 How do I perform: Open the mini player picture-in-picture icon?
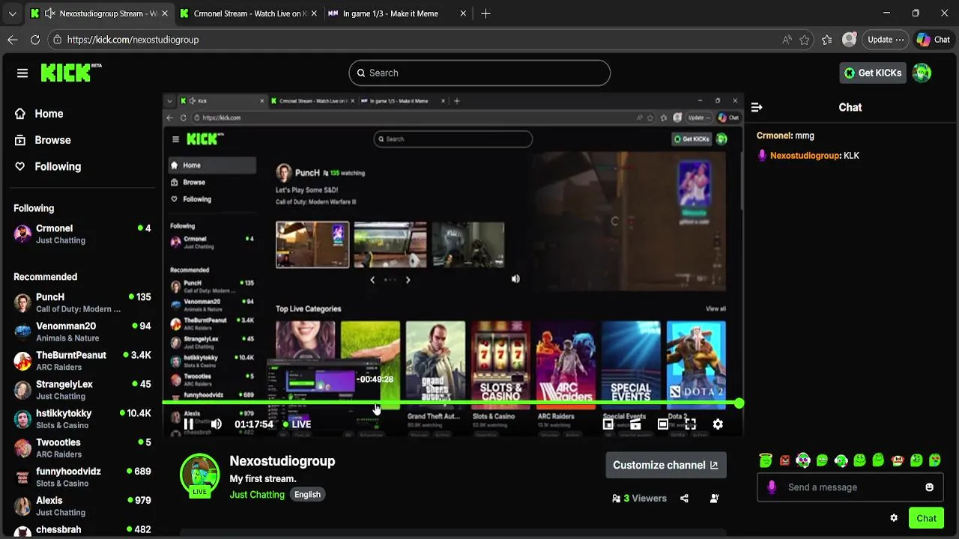(x=608, y=424)
